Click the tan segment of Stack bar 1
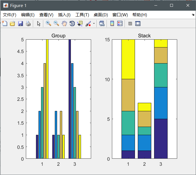This screenshot has height=175, width=196. 128,95
